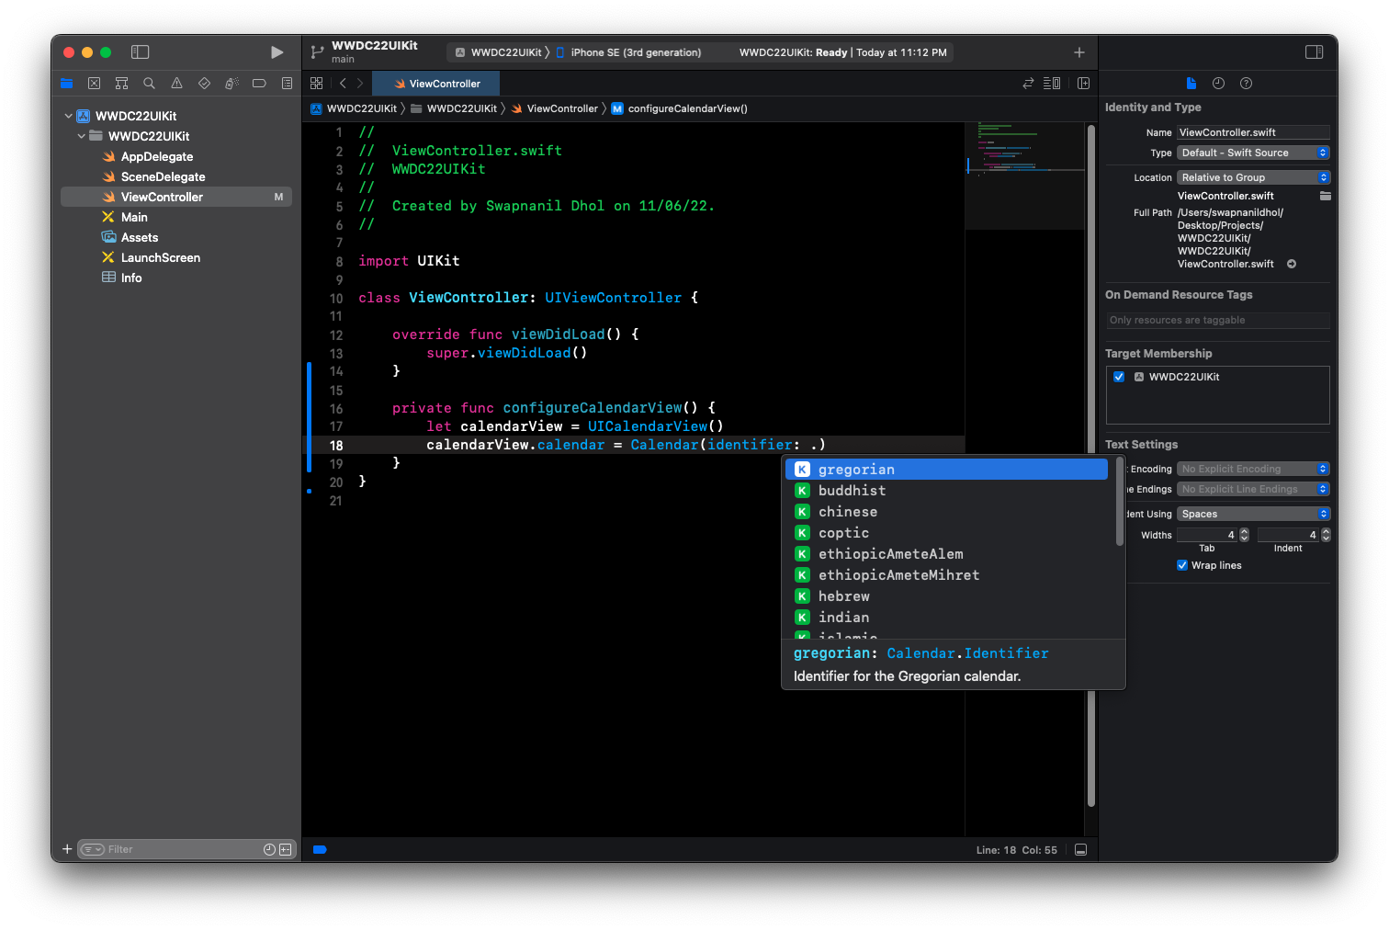This screenshot has height=930, width=1389.
Task: Adjust the Tab width stepper
Action: point(1245,535)
